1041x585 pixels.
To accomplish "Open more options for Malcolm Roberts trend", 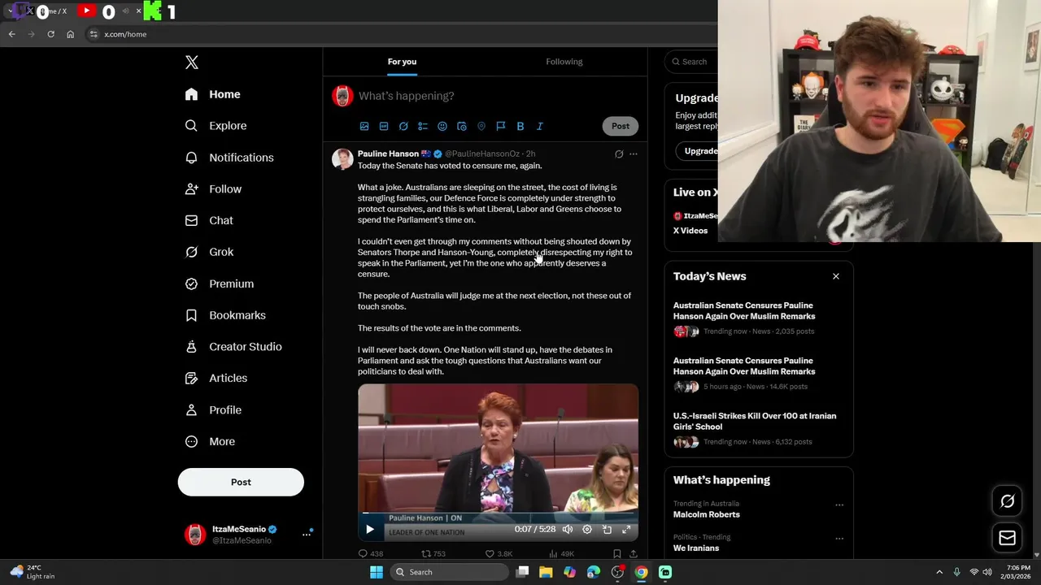I will click(x=839, y=505).
